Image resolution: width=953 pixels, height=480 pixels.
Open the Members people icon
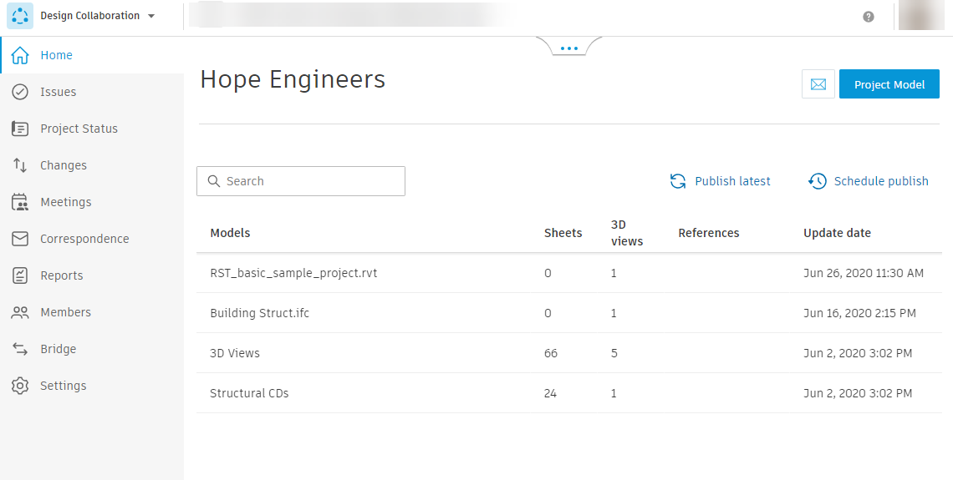click(x=21, y=312)
